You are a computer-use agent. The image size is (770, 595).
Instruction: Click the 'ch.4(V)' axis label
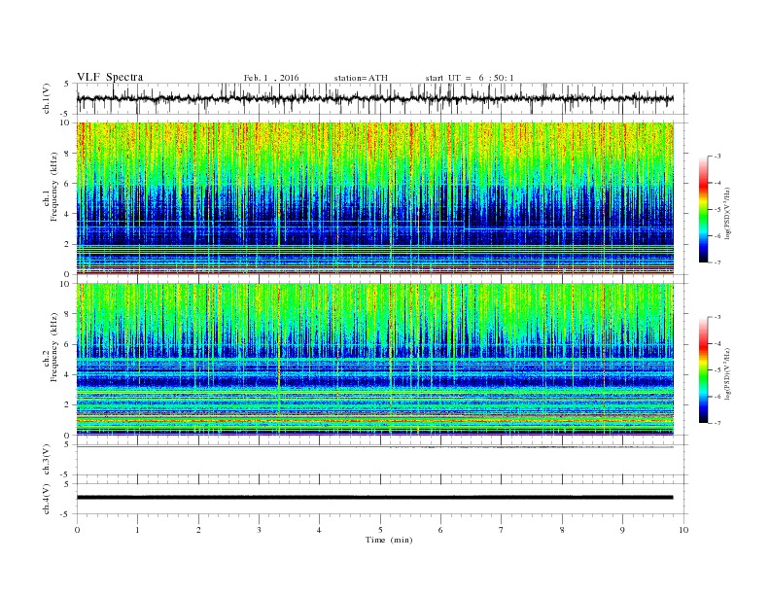coord(47,500)
